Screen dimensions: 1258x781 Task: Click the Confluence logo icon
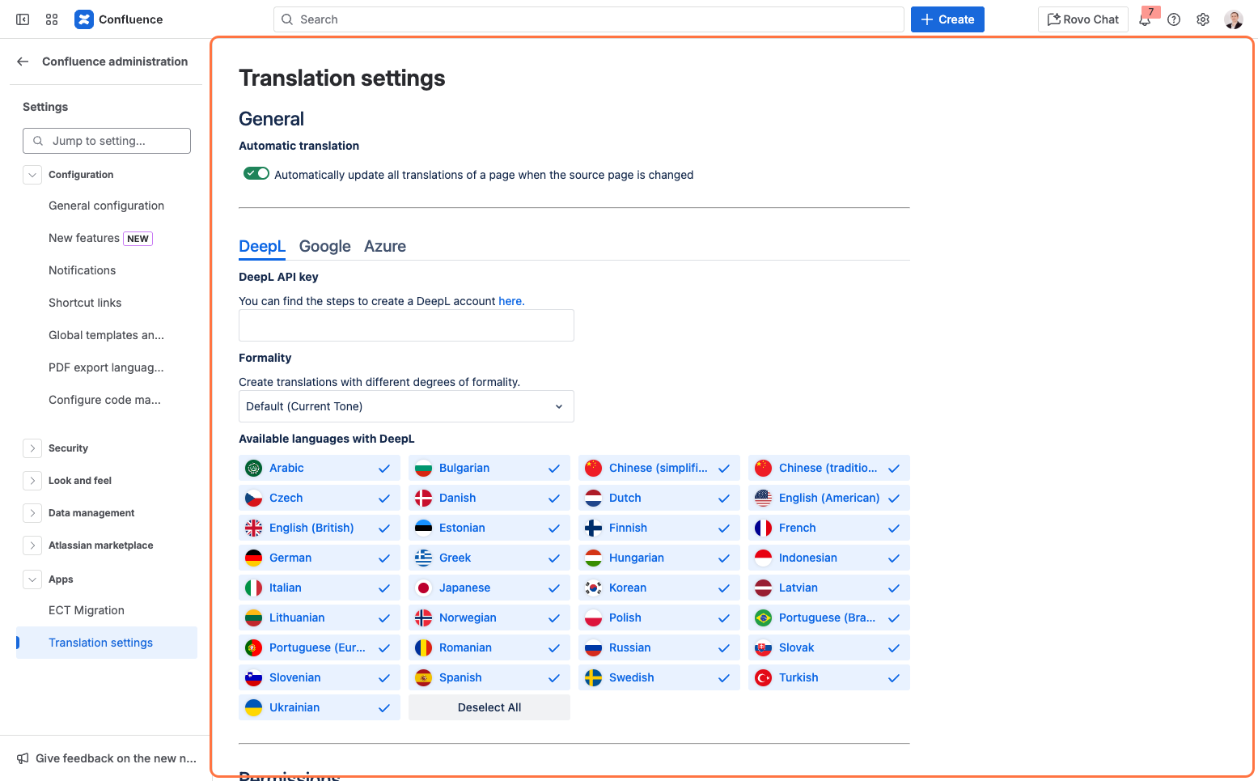point(84,19)
